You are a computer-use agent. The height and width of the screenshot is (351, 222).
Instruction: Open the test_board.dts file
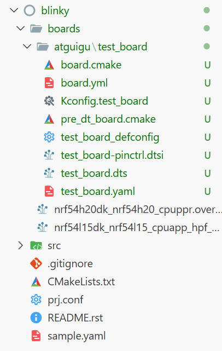point(94,174)
